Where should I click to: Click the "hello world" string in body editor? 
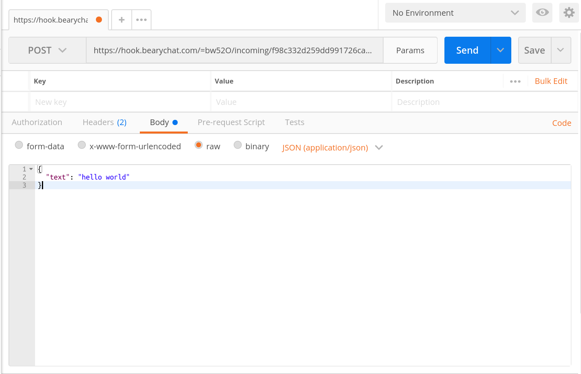click(x=104, y=177)
